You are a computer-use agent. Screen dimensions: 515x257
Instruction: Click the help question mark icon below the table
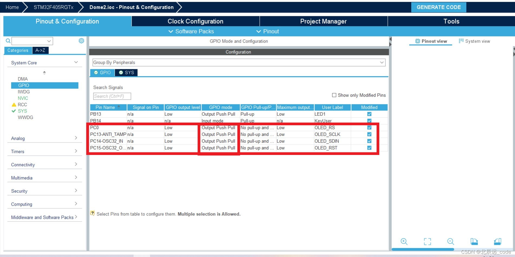click(x=92, y=213)
